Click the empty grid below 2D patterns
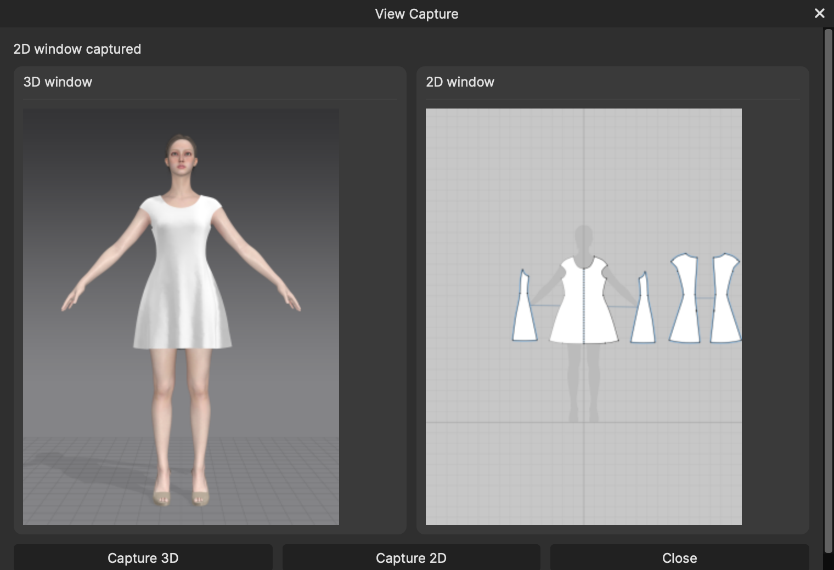Screen dimensions: 834x570 tap(584, 474)
